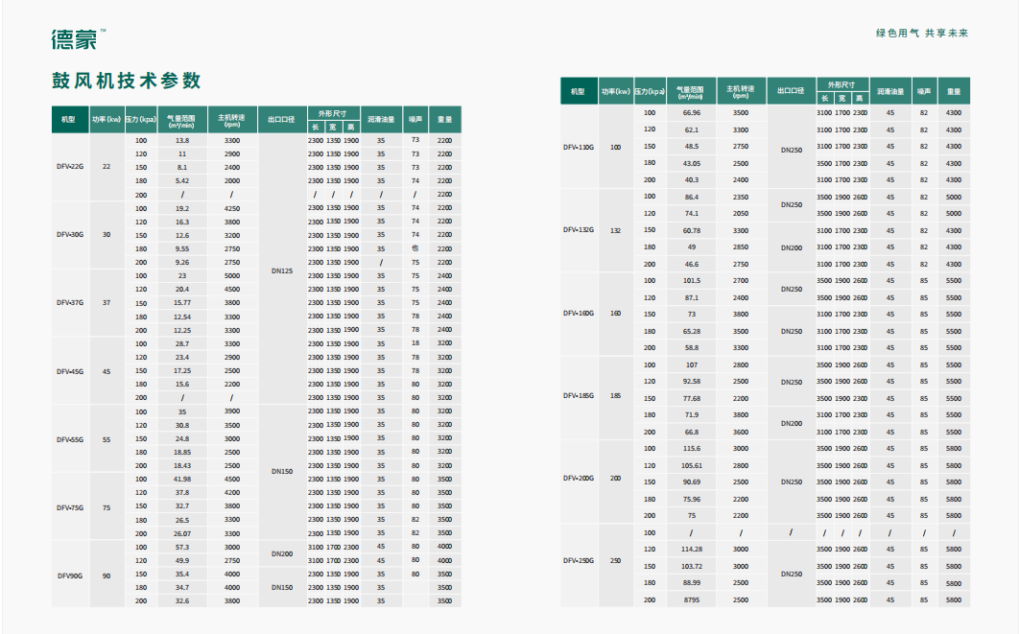Click the 绿色用气 共享未来 slogan text

(x=922, y=33)
